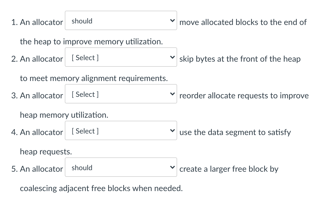The image size is (319, 215).
Task: Open the [Select] dropdown for question 4
Action: click(x=121, y=130)
